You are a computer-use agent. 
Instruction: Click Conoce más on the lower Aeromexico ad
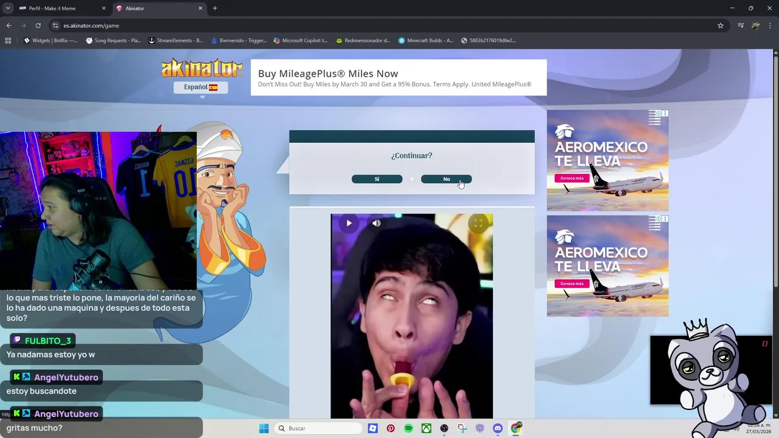(571, 283)
